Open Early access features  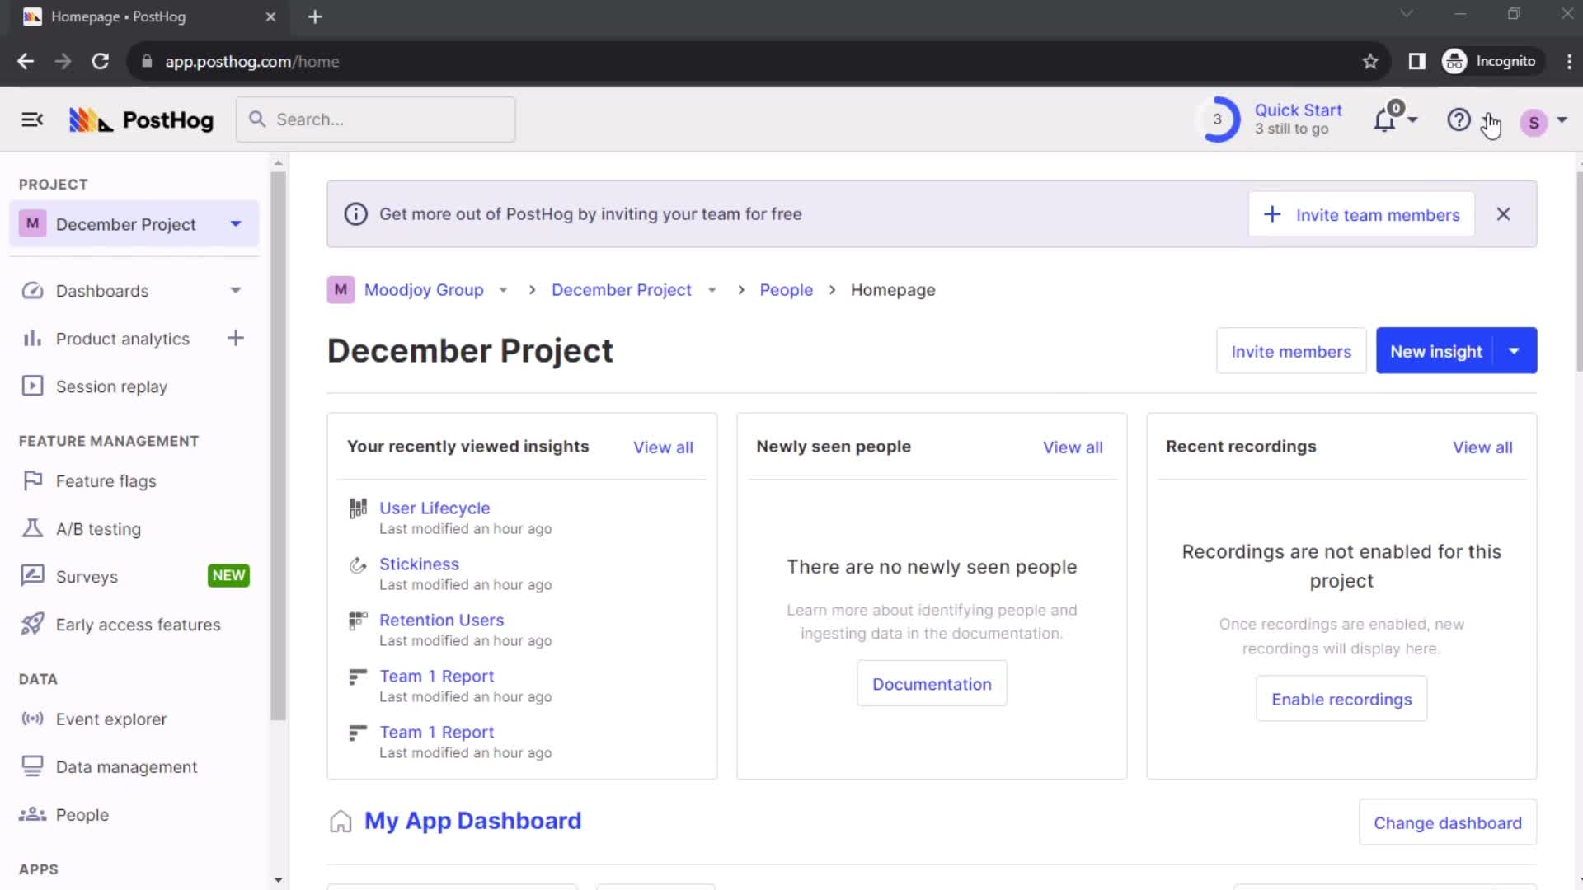(138, 625)
